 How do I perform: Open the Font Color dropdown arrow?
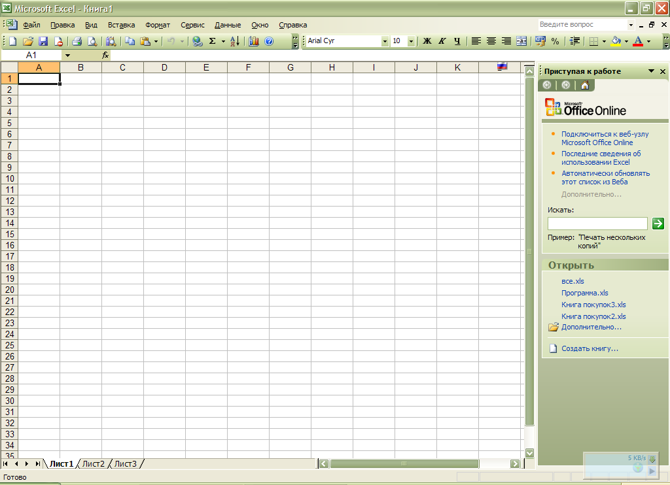tap(648, 41)
